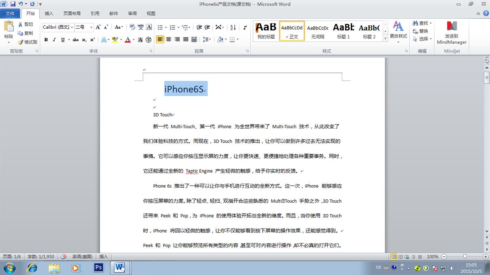This screenshot has width=490, height=275.
Task: Open Internet Explorer from the taskbar
Action: (32, 268)
